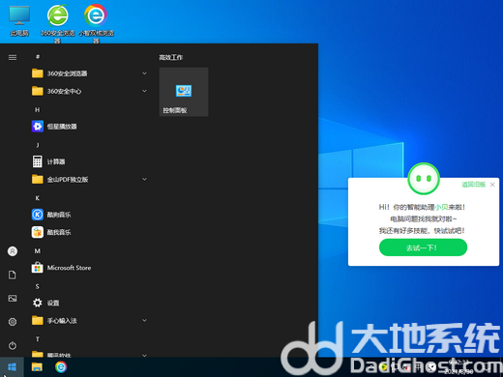Expand the 手心输入法 folder chevron
This screenshot has width=503, height=377.
coord(144,320)
